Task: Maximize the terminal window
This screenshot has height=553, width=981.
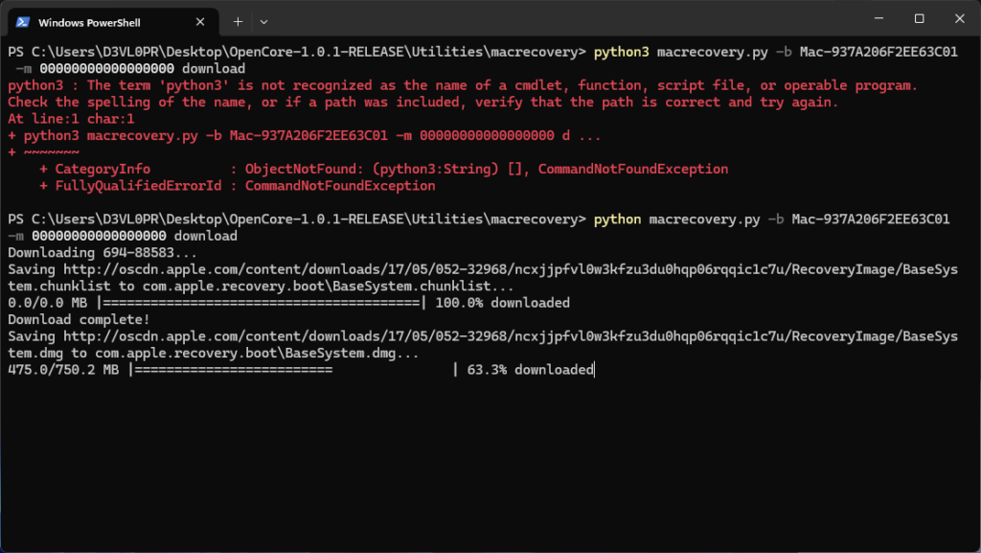Action: pos(919,18)
